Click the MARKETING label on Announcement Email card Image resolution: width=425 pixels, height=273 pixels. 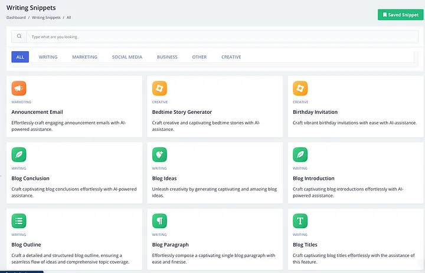pyautogui.click(x=21, y=102)
